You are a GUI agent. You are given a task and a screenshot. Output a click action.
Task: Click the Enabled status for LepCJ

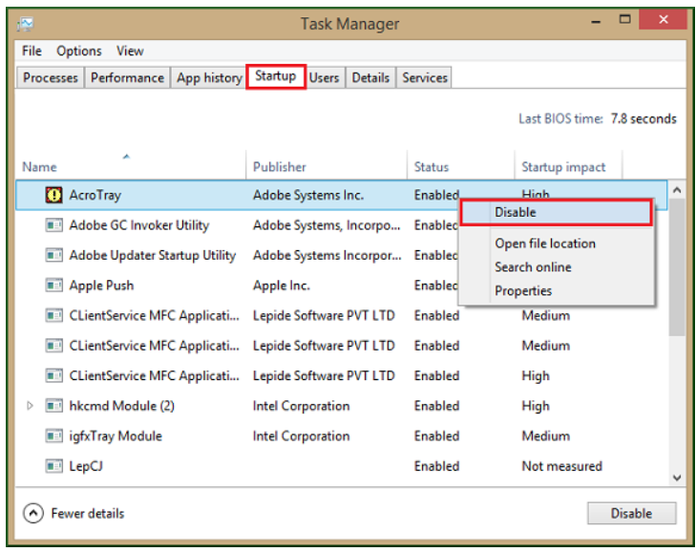436,466
